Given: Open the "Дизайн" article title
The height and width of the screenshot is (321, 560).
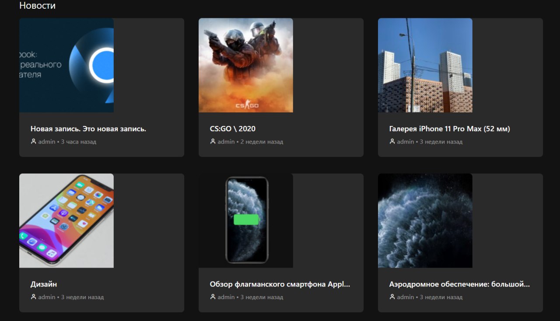Looking at the screenshot, I should (44, 284).
